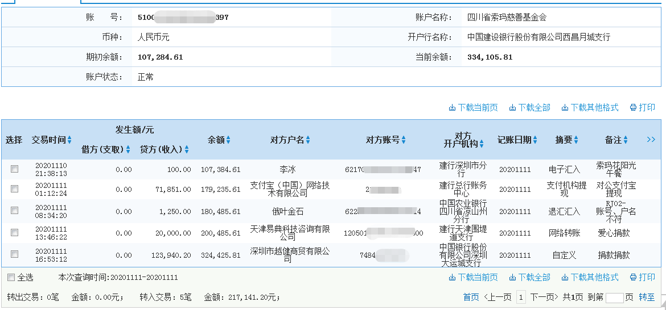Check the 天津易典科技咨询有限公司 transaction row

coord(15,233)
